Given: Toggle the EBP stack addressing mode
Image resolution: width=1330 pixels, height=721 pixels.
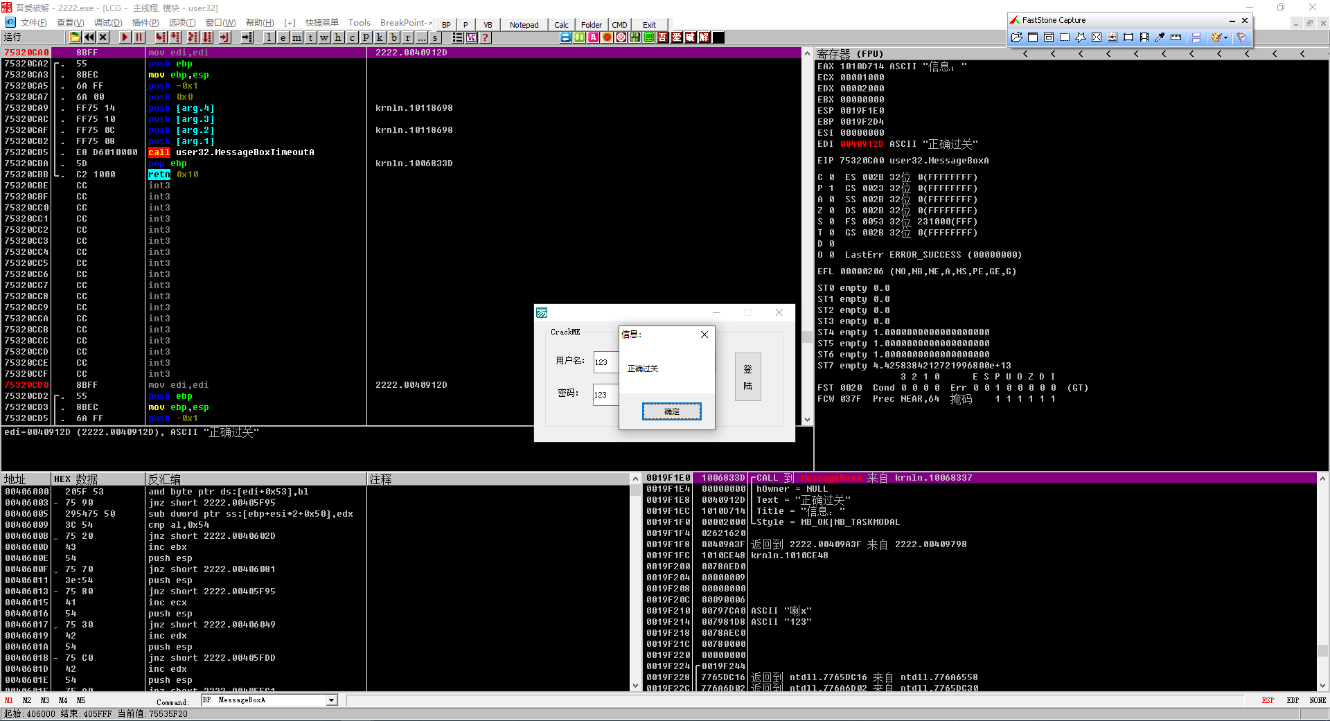Looking at the screenshot, I should pyautogui.click(x=1293, y=700).
